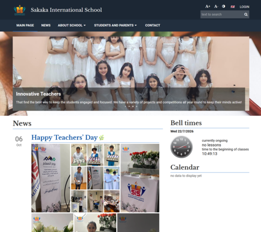Click the Innovative Teachers slide caption
The height and width of the screenshot is (232, 261).
(39, 94)
